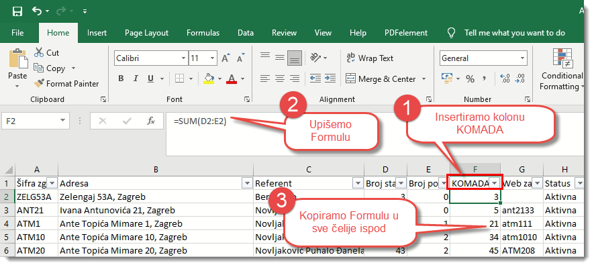Open the Font settings dialog launcher
Screen dimensions: 594x267
pos(247,99)
